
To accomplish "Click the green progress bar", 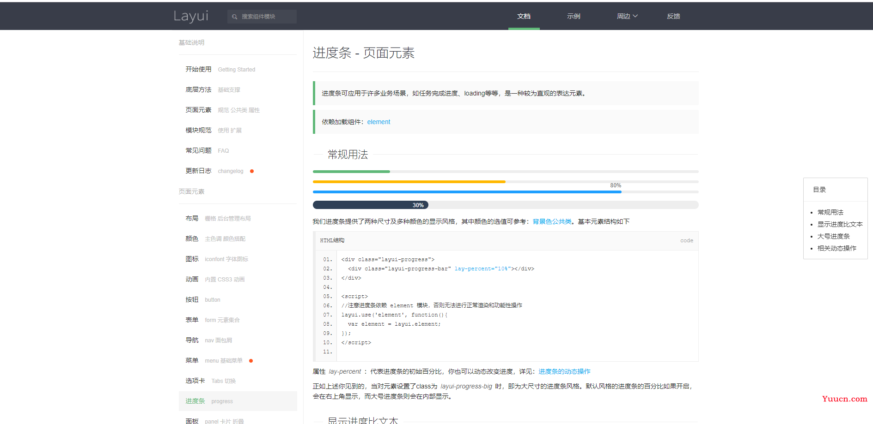I will 351,172.
